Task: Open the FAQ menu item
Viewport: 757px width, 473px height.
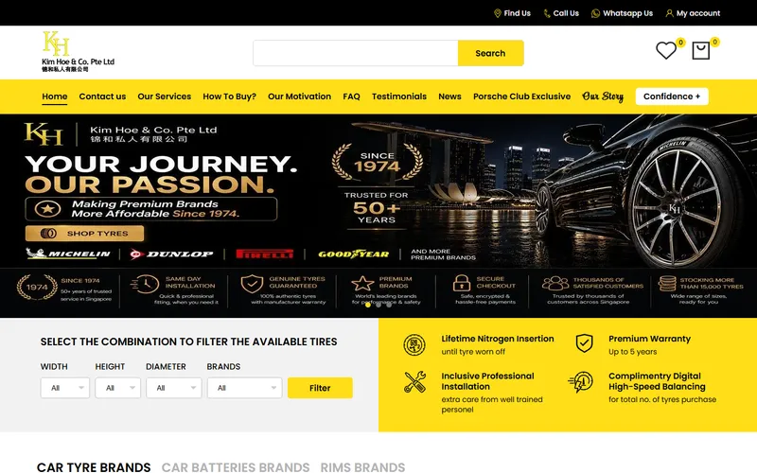Action: click(x=351, y=96)
